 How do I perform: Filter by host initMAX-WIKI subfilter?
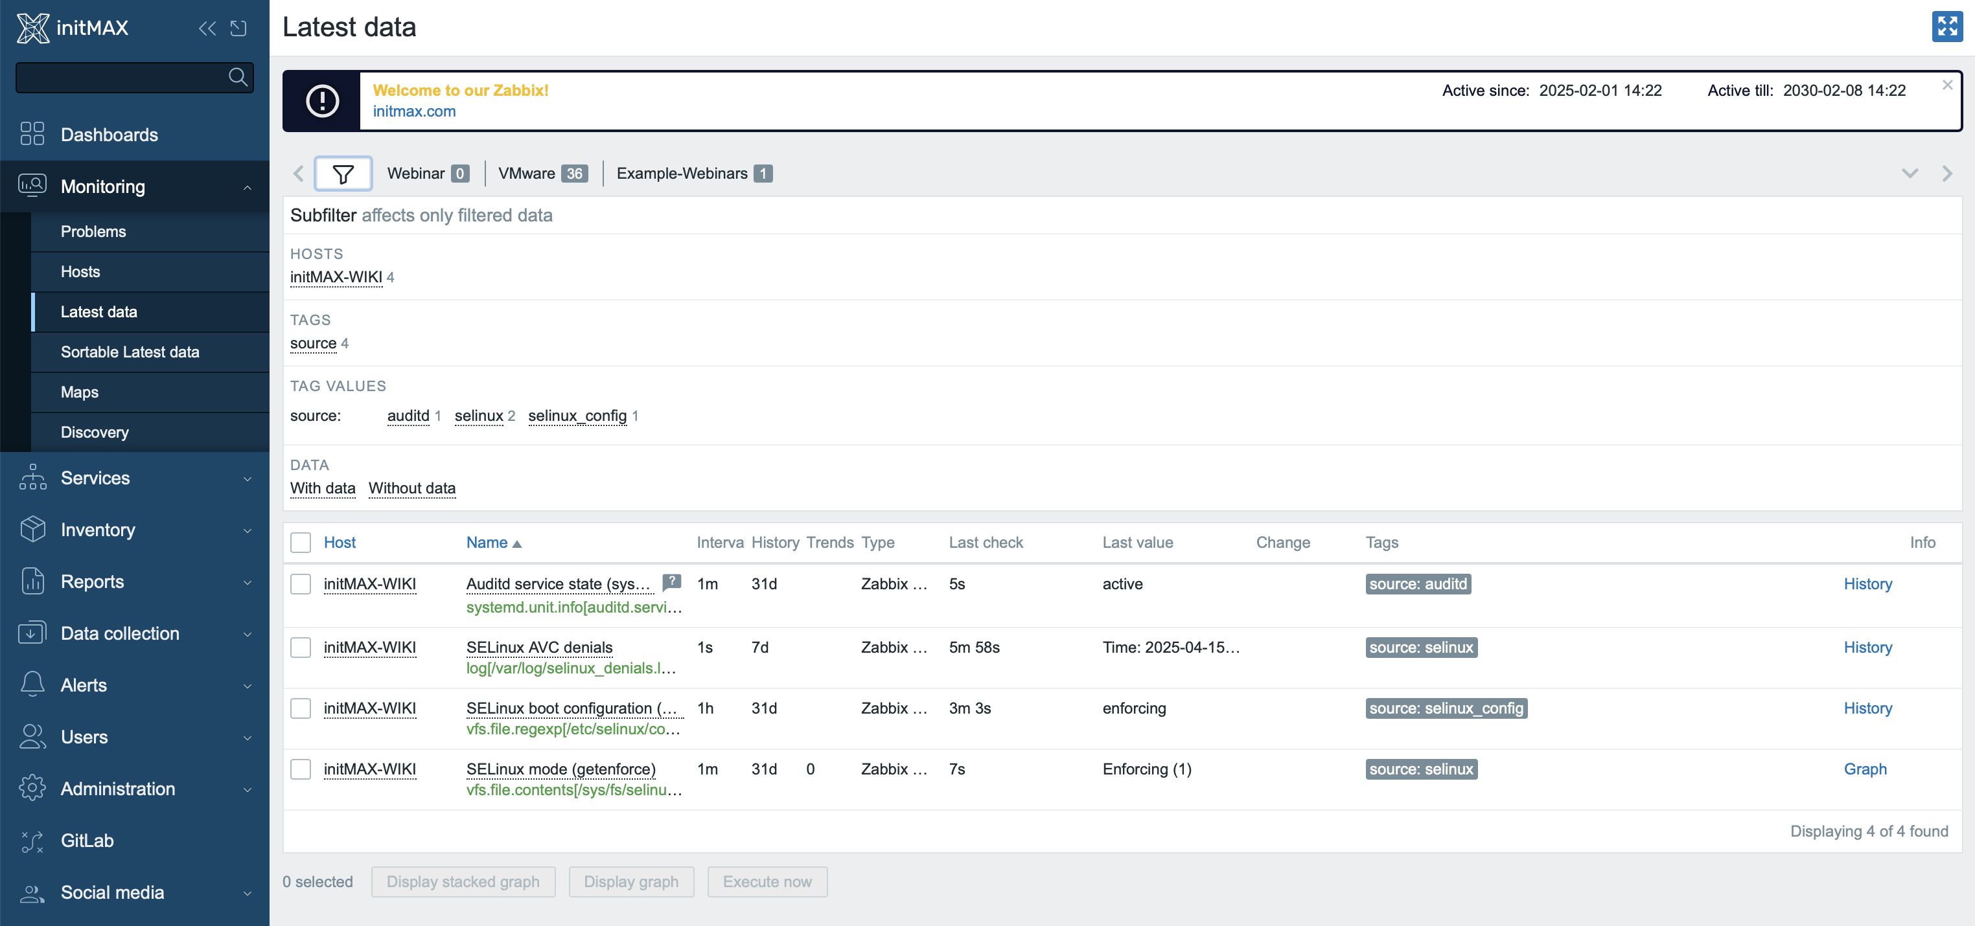(x=336, y=277)
